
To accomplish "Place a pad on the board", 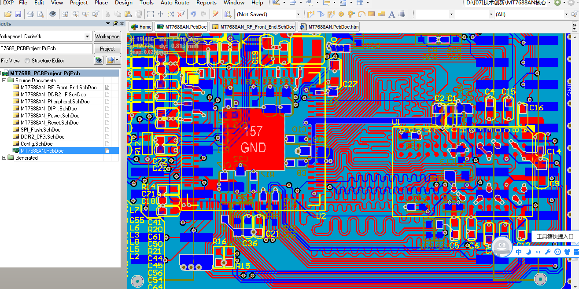I will [x=341, y=15].
